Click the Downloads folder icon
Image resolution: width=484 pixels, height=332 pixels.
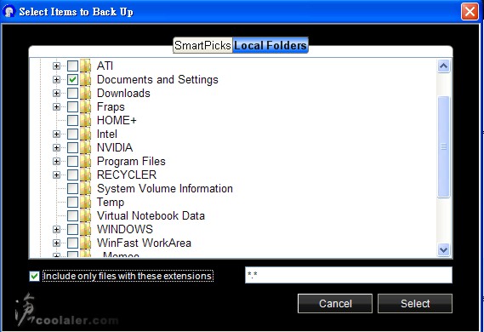click(x=86, y=93)
